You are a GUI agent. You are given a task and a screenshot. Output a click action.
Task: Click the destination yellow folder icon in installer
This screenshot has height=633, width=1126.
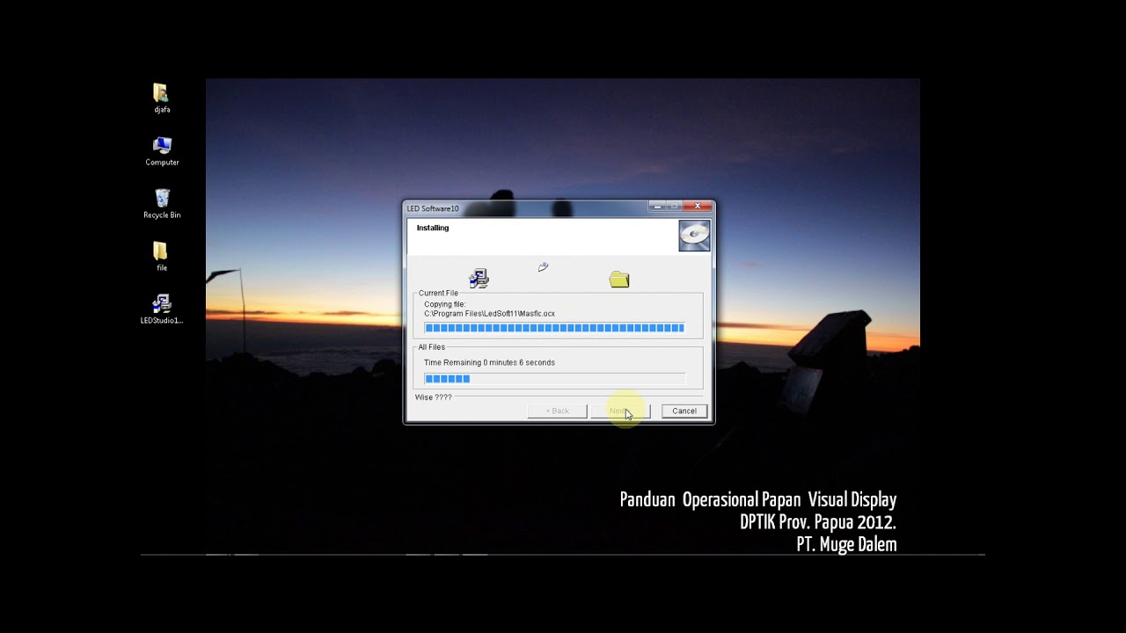pyautogui.click(x=619, y=280)
